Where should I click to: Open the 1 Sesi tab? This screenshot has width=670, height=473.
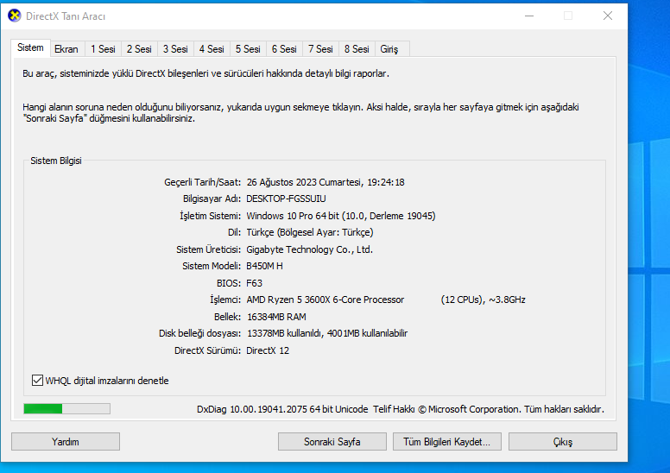(x=103, y=49)
